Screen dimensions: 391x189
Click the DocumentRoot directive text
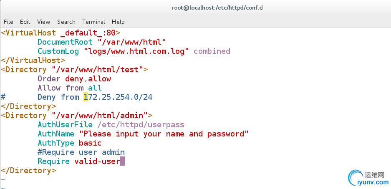pos(65,42)
